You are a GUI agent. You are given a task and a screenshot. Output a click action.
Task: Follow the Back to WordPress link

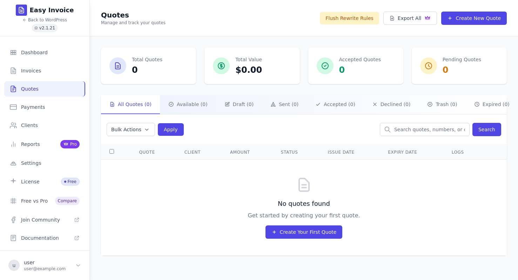[x=45, y=20]
